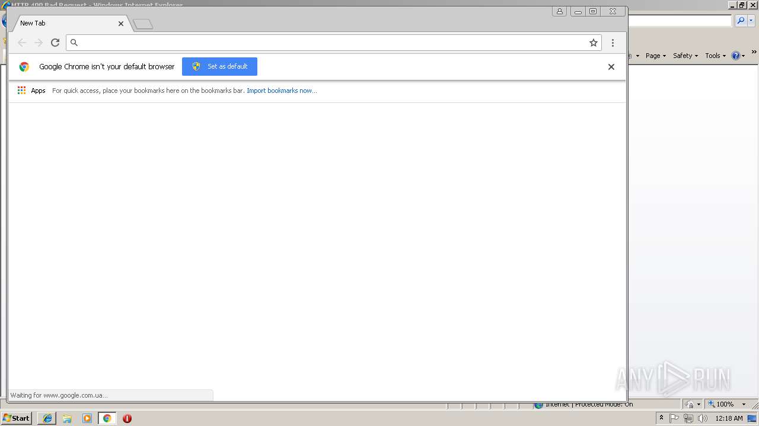
Task: Open the Chrome user profile button
Action: pyautogui.click(x=559, y=11)
